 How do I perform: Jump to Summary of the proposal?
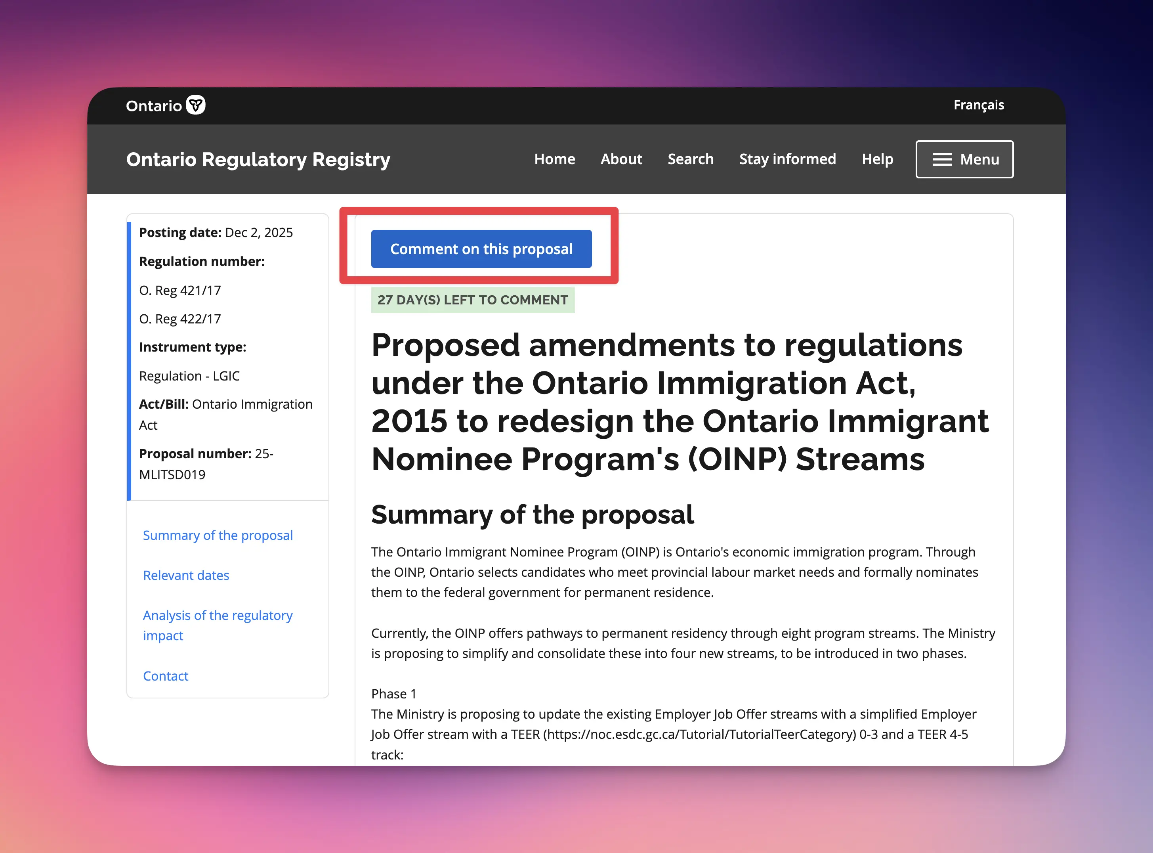click(218, 535)
